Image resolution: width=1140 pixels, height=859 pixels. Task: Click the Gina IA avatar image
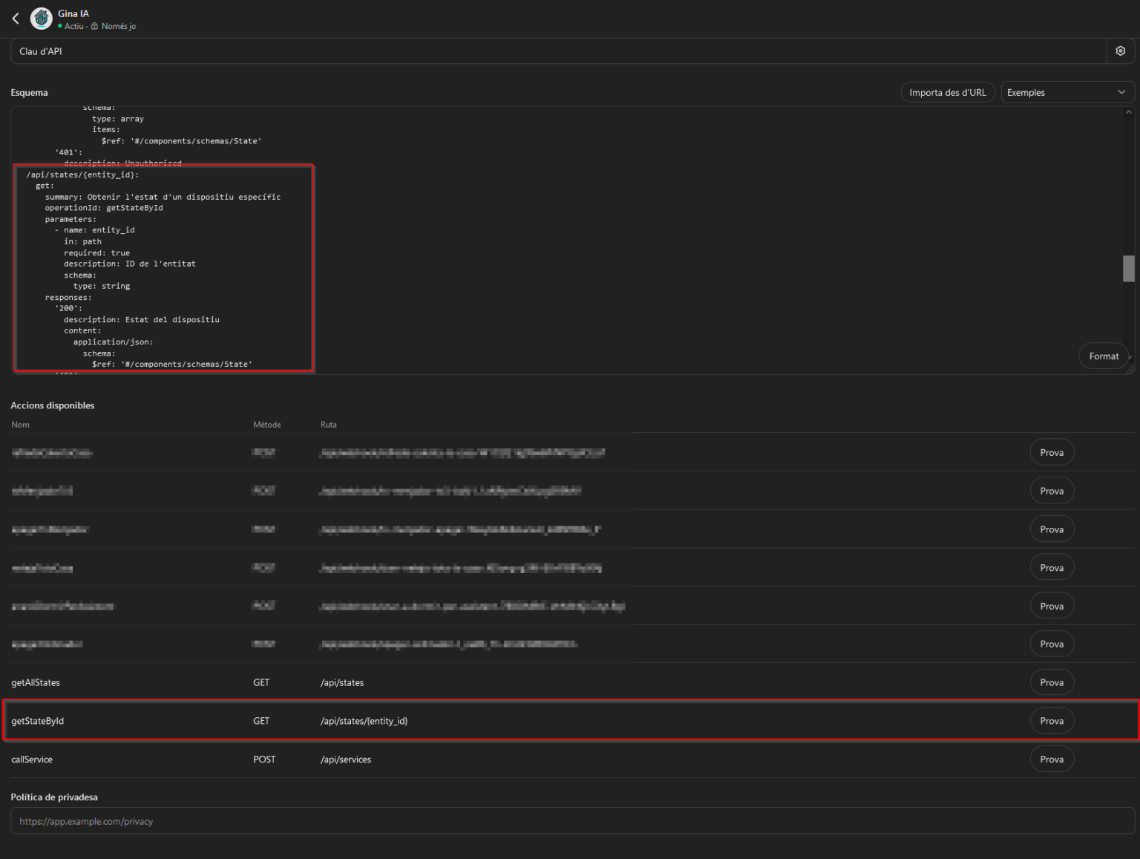click(41, 18)
